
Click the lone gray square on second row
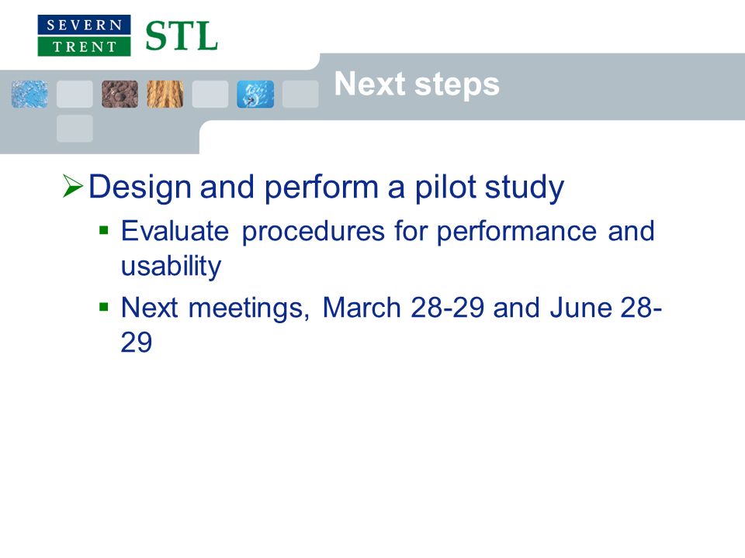74,128
